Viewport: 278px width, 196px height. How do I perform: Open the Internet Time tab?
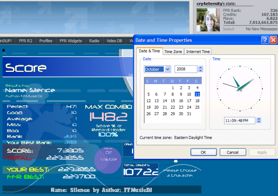[x=198, y=52]
